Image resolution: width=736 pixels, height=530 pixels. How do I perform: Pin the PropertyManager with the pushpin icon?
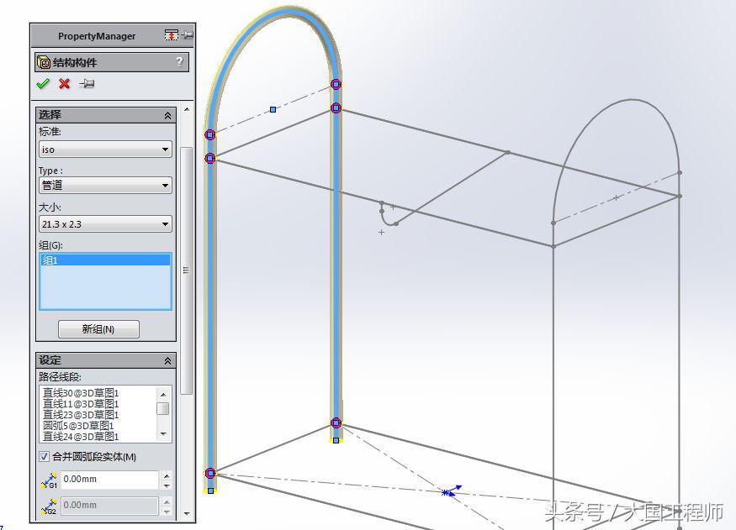click(87, 84)
